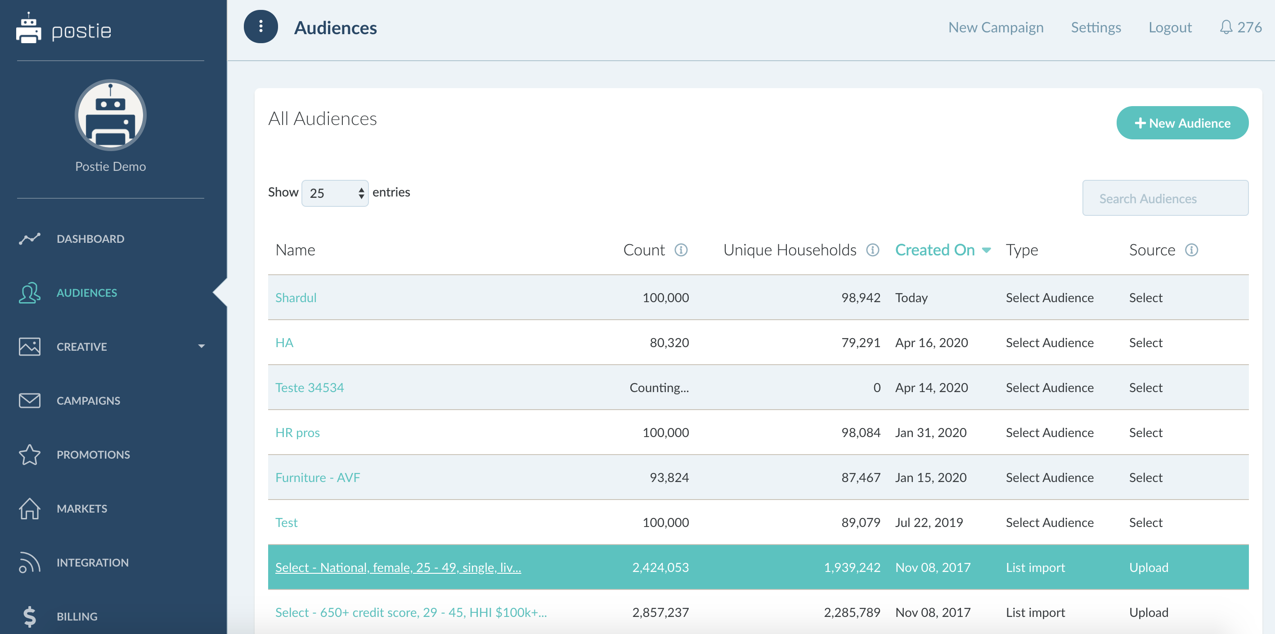Click the New Audience button
This screenshot has height=634, width=1275.
coord(1182,123)
